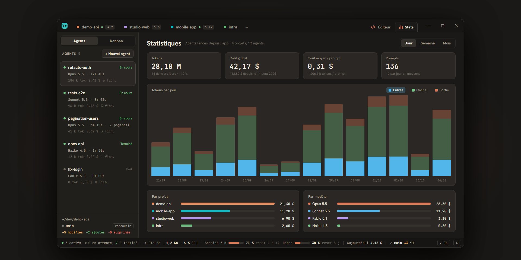521x260 pixels.
Task: Open the tests-e2e agent entry
Action: (98, 99)
